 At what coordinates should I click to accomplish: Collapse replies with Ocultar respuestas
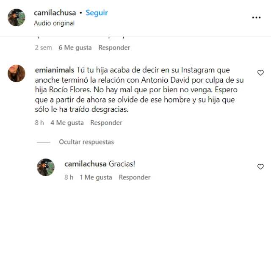tap(86, 142)
